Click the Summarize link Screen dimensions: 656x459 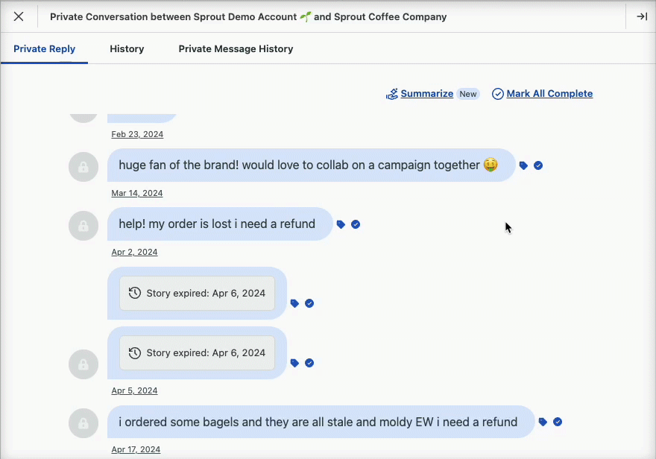[x=426, y=94]
